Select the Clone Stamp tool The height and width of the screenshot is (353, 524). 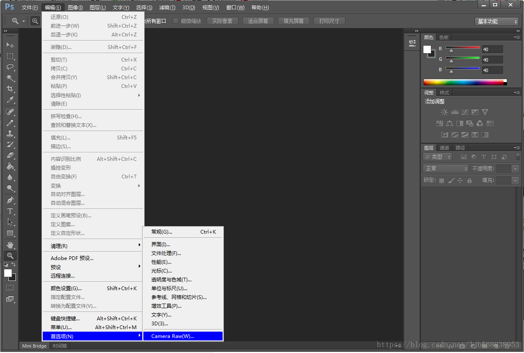[10, 134]
